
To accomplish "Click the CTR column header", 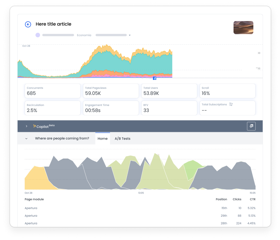I will (253, 199).
